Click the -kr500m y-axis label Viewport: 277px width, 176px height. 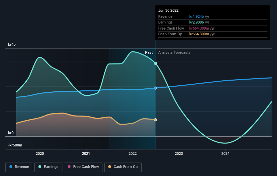tap(15, 145)
